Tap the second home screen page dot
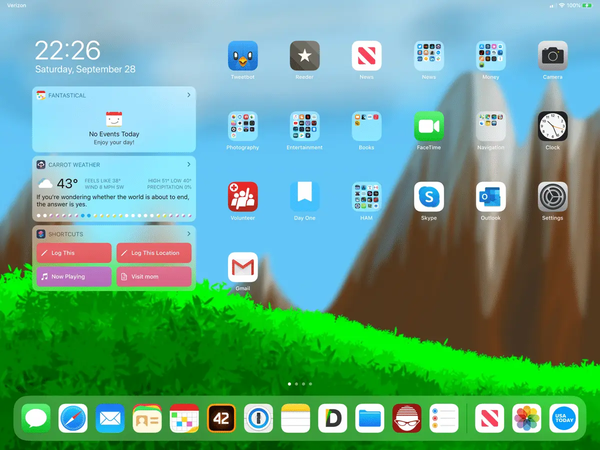This screenshot has height=450, width=600. (x=296, y=384)
